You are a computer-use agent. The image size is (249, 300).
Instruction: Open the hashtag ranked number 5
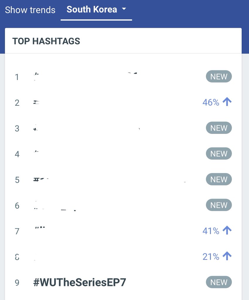[109, 180]
